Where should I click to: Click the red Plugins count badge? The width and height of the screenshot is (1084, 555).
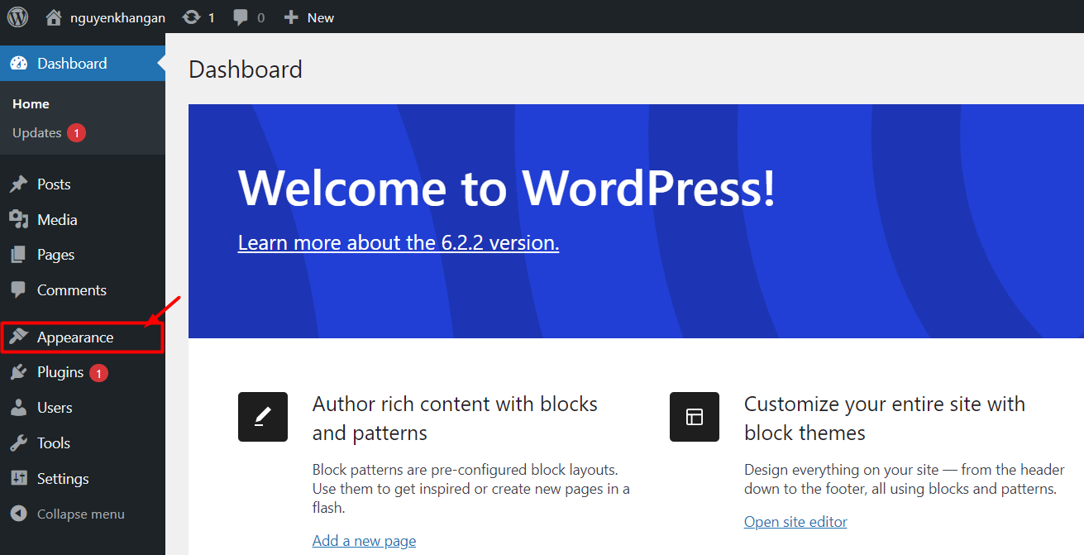98,373
